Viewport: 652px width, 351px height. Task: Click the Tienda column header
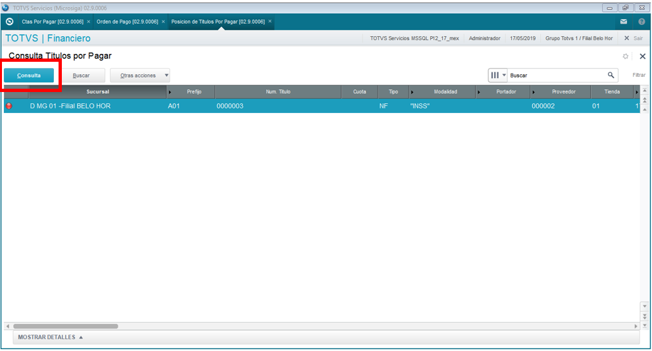[612, 92]
